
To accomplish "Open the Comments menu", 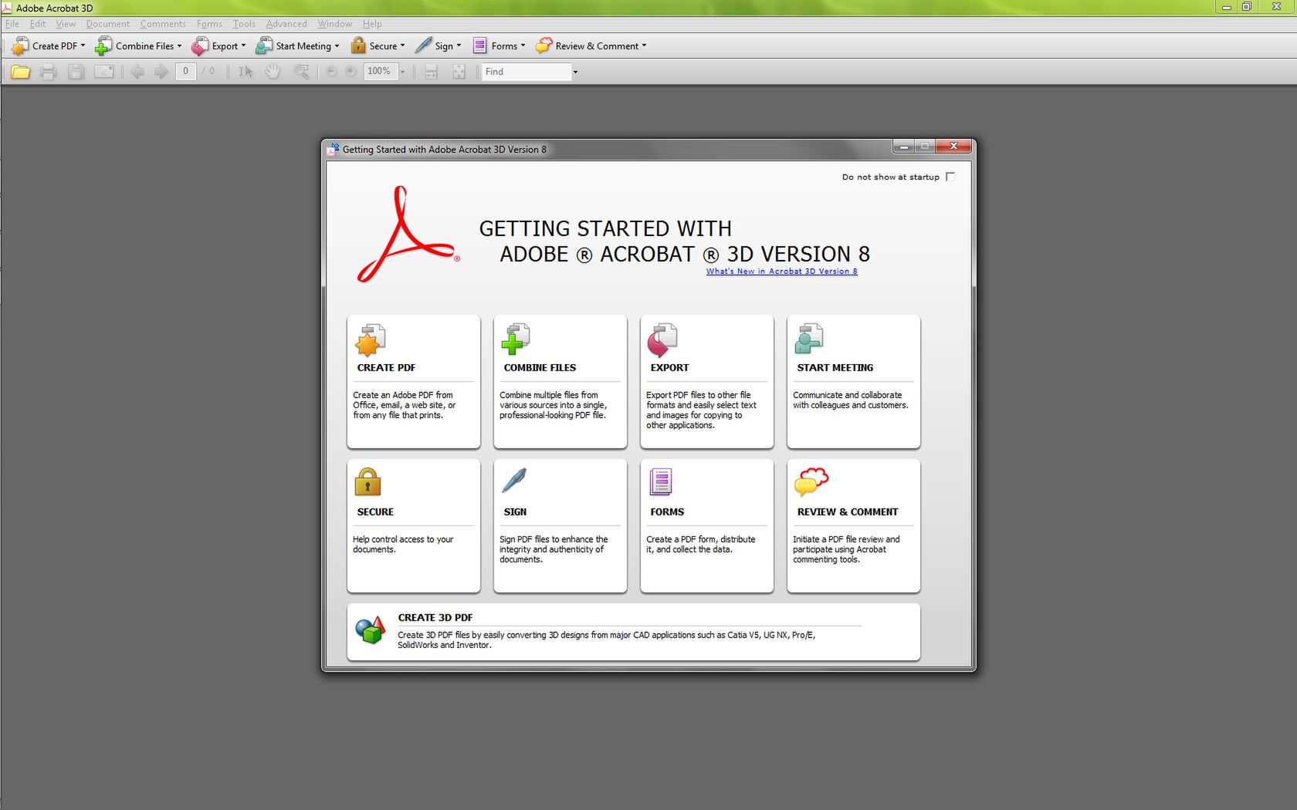I will [163, 24].
